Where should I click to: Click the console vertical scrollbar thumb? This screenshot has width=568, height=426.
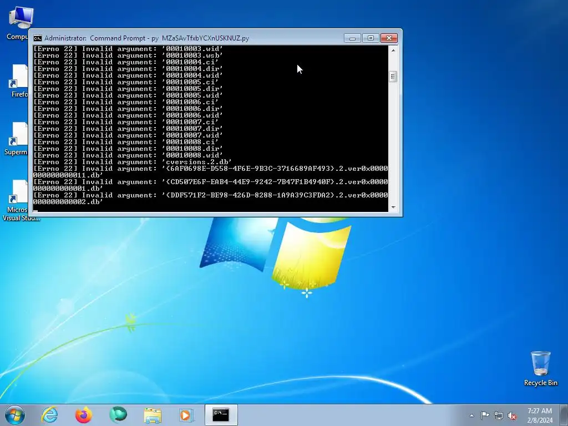tap(393, 77)
